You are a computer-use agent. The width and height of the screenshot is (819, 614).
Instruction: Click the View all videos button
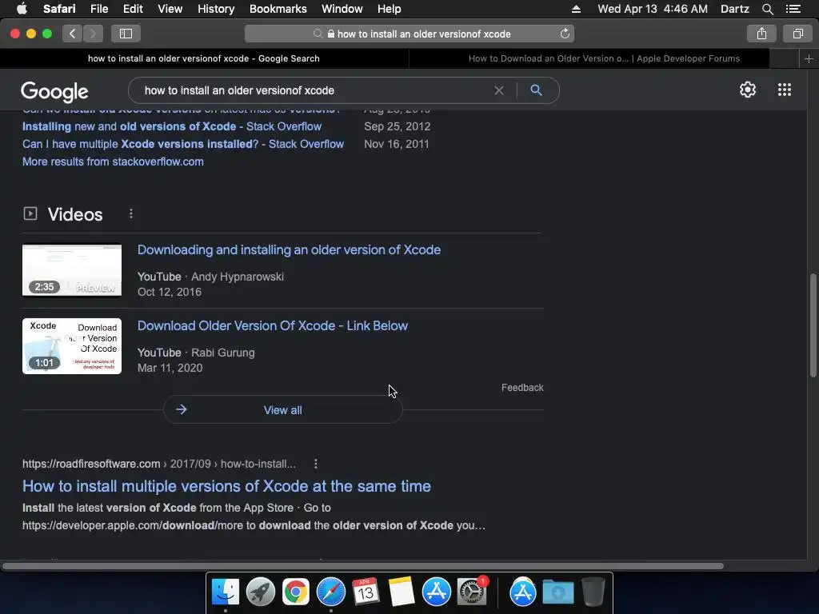coord(282,410)
